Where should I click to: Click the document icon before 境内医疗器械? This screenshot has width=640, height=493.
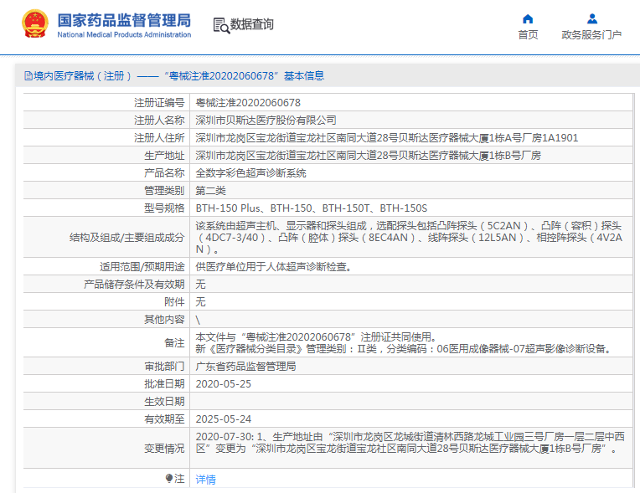(28, 76)
